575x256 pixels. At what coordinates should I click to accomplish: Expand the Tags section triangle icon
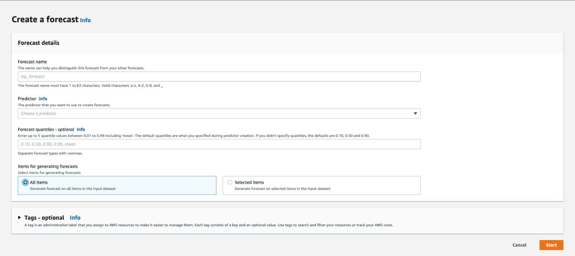[20, 217]
